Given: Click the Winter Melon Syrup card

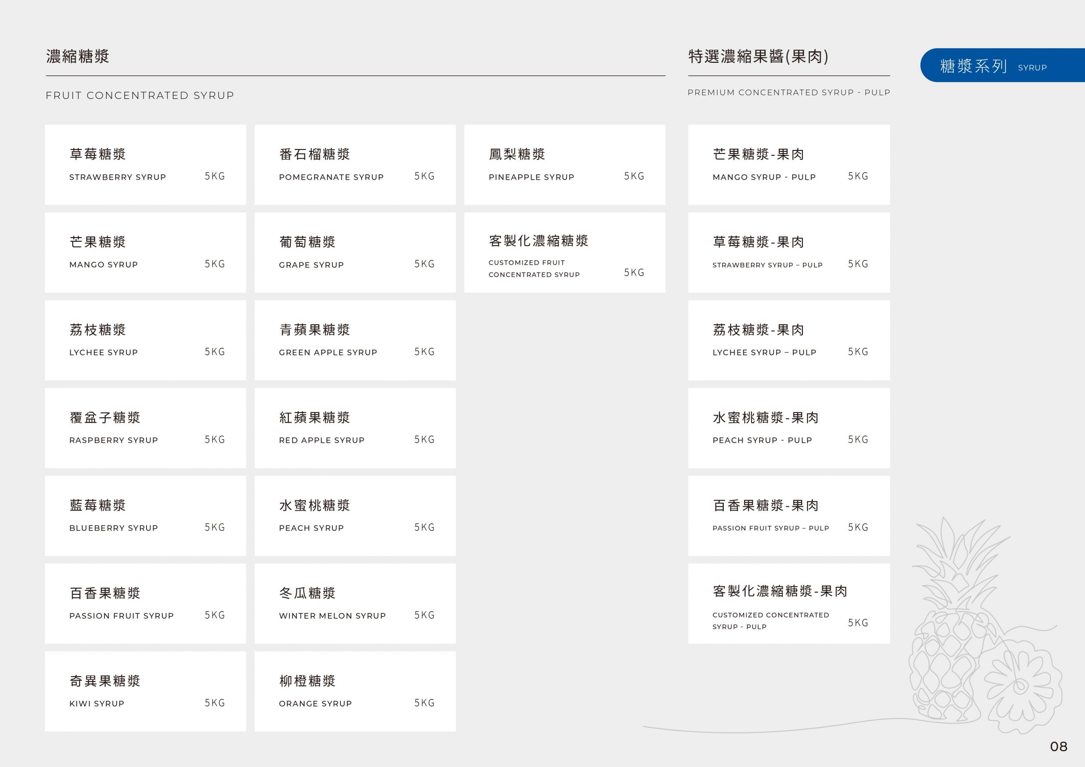Looking at the screenshot, I should 355,603.
